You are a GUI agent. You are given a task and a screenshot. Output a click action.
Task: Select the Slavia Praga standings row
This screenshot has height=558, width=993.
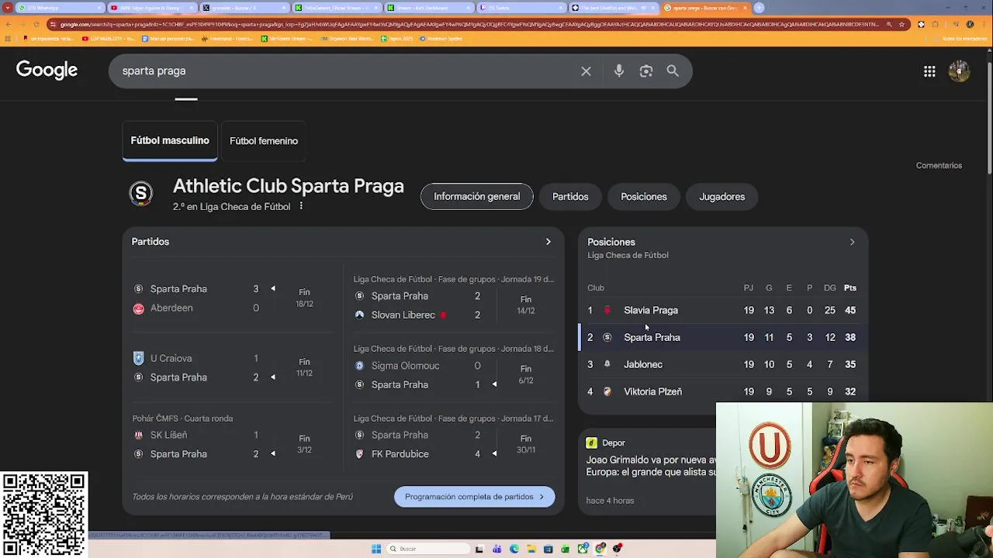click(723, 310)
